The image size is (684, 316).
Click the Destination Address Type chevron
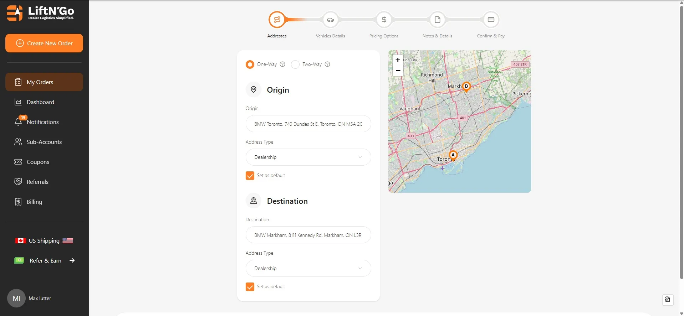click(x=360, y=268)
